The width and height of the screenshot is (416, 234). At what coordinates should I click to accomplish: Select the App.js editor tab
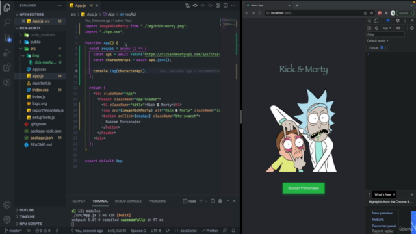tap(84, 6)
